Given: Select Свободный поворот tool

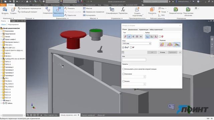Looking at the screenshot, I should point(28,12).
